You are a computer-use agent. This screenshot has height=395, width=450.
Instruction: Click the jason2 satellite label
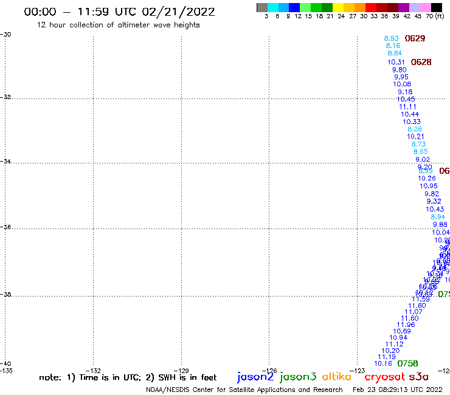255,377
